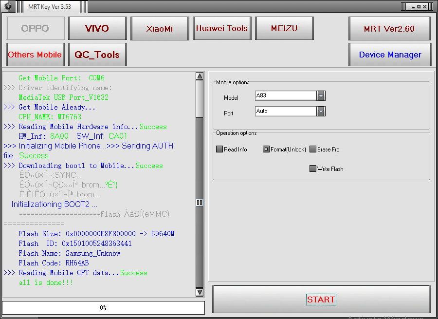Viewport: 438px width, 319px height.
Task: Click log line 'Flash ID: 0x1501005248363441'
Action: click(x=75, y=244)
